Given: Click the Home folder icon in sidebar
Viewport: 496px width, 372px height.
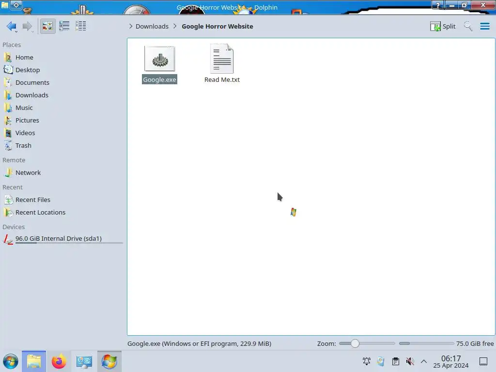Looking at the screenshot, I should (8, 57).
